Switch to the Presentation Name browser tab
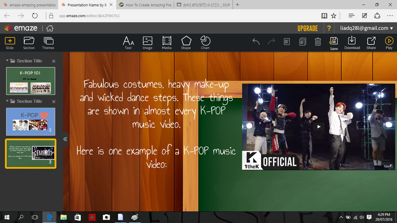Screen dimensions: 397x223 [x=87, y=5]
